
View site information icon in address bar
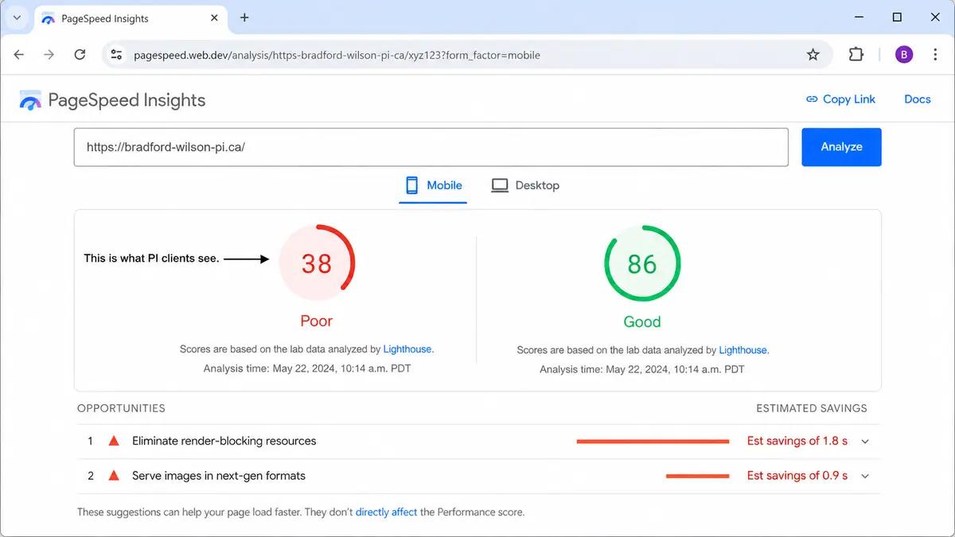[117, 55]
